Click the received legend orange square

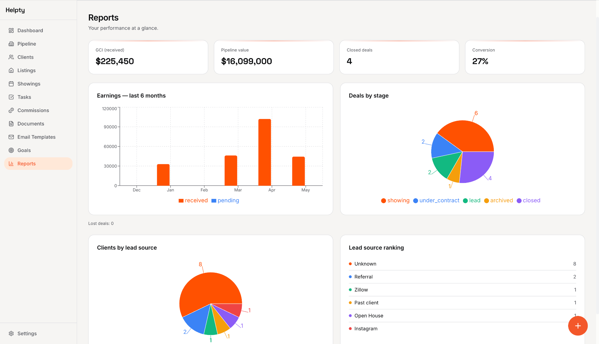pyautogui.click(x=181, y=201)
